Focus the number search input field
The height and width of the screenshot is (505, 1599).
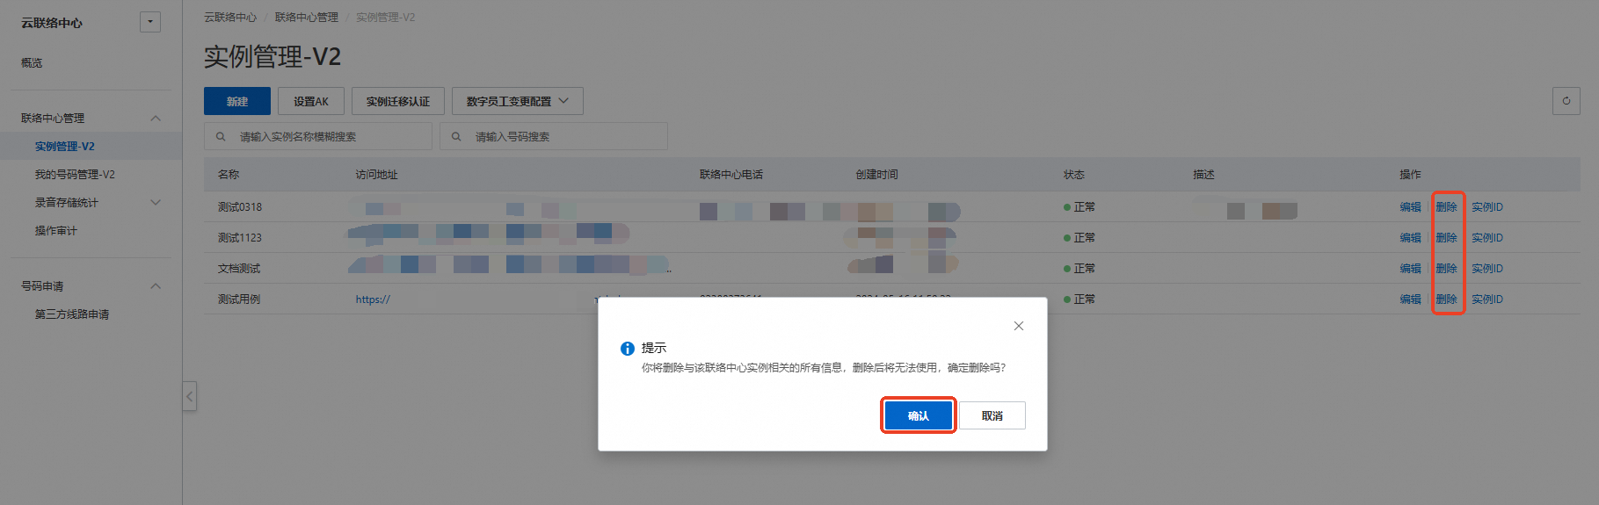(x=554, y=136)
